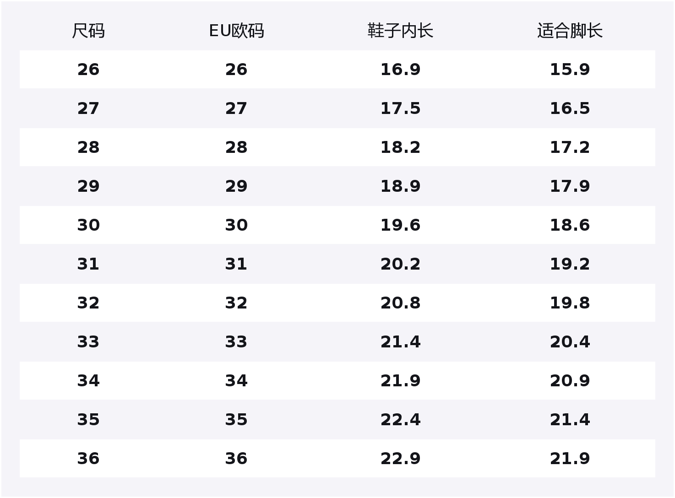Click foot length value 18.6
Viewport: 675px width, 498px height.
[x=570, y=225]
